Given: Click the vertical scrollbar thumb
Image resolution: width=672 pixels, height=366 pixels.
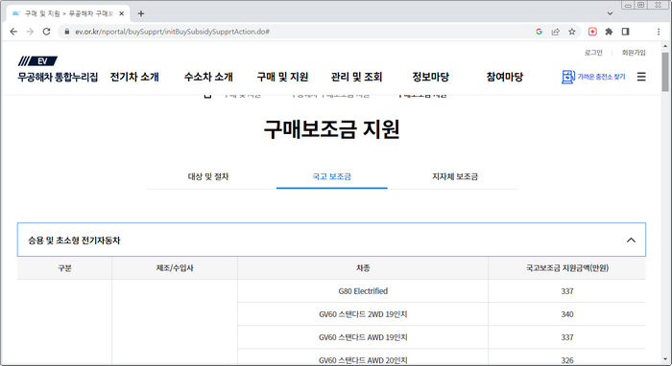Looking at the screenshot, I should click(x=665, y=72).
